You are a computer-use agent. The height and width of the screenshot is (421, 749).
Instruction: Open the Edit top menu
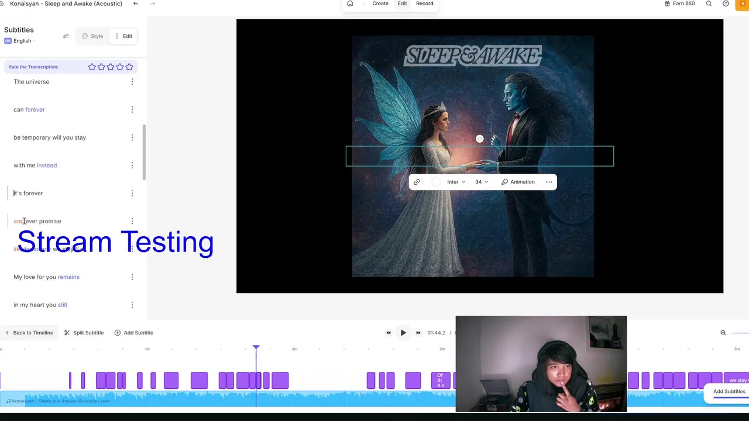click(x=402, y=4)
